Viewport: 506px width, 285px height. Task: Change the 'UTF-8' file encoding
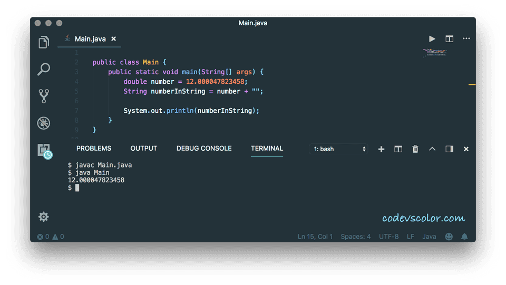[x=388, y=237]
